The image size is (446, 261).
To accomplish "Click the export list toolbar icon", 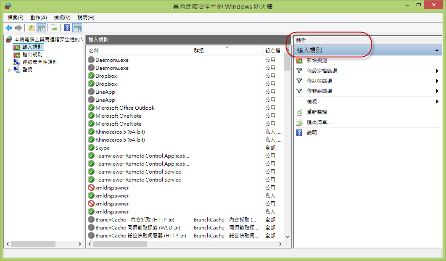I will point(54,28).
